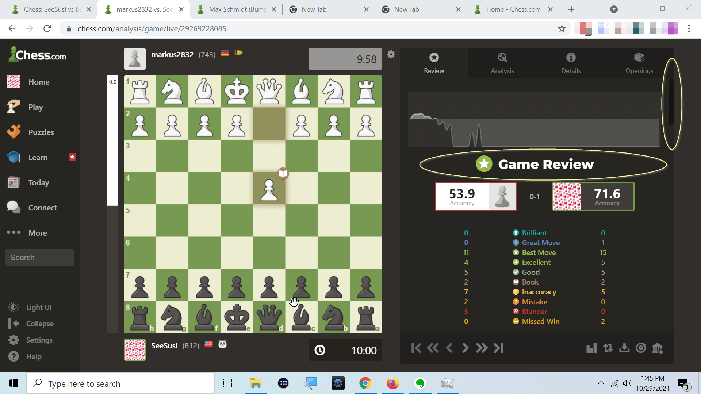Click the black queen on d8
Viewport: 701px width, 394px height.
(269, 317)
